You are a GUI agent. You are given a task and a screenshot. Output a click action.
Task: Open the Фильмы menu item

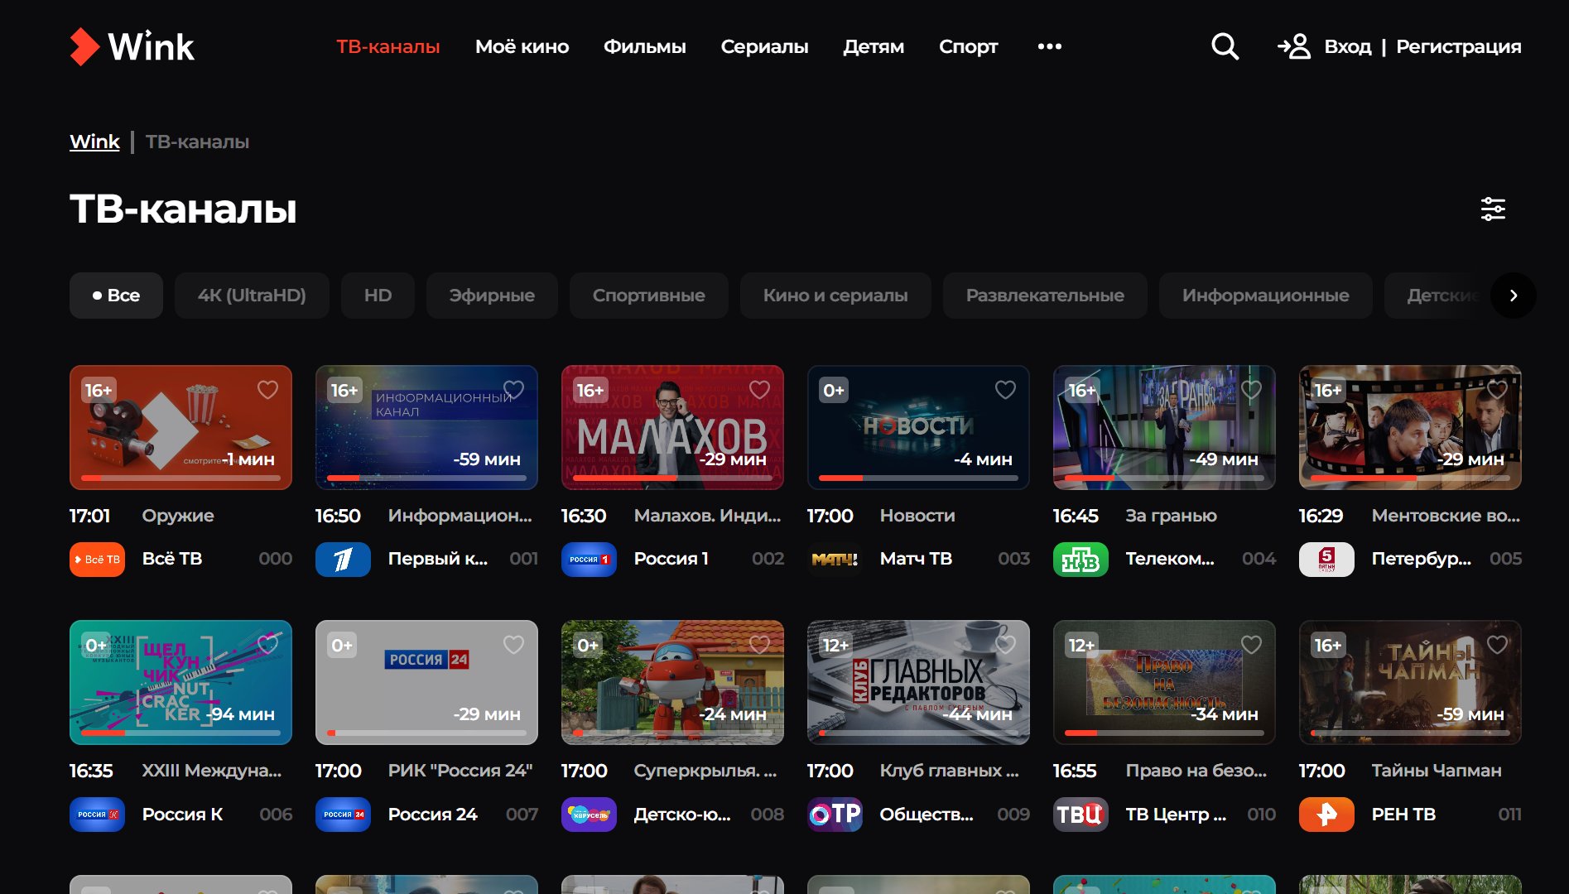click(645, 46)
